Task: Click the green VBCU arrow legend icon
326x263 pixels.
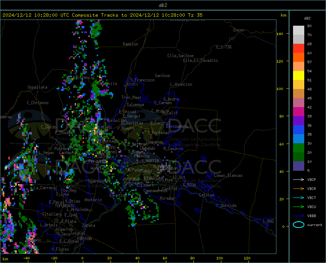Action: point(298,207)
